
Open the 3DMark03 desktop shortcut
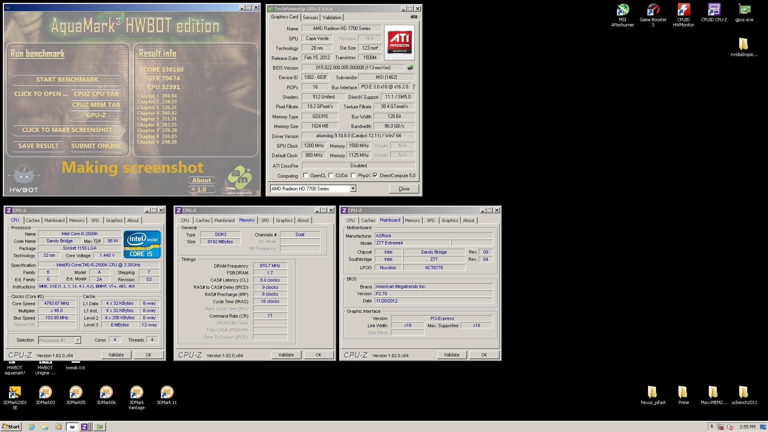pos(45,395)
